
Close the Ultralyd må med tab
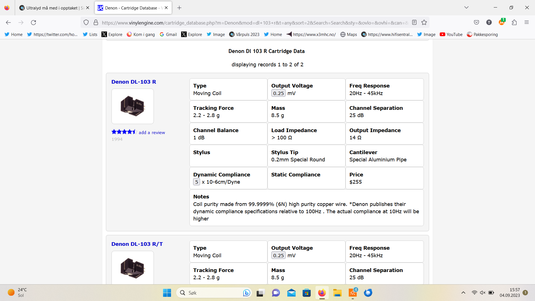click(88, 8)
